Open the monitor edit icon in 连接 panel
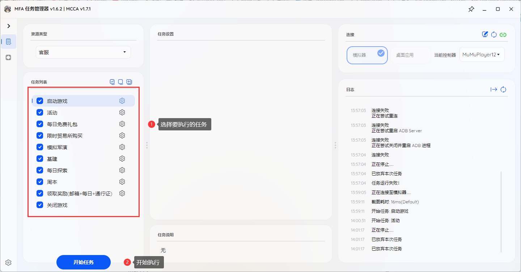This screenshot has height=272, width=521. pyautogui.click(x=485, y=35)
